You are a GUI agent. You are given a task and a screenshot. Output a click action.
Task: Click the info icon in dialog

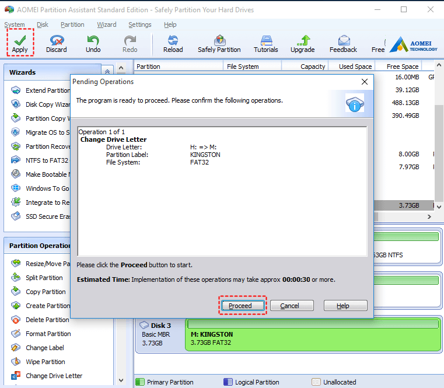pyautogui.click(x=355, y=104)
